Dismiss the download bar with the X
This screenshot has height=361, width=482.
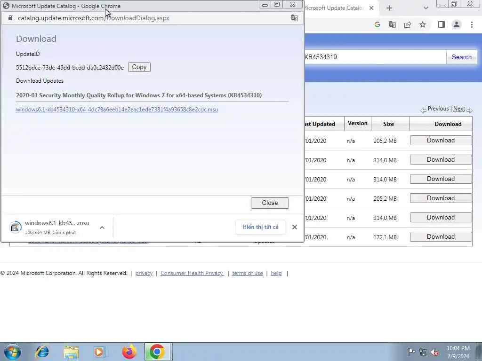pyautogui.click(x=295, y=227)
